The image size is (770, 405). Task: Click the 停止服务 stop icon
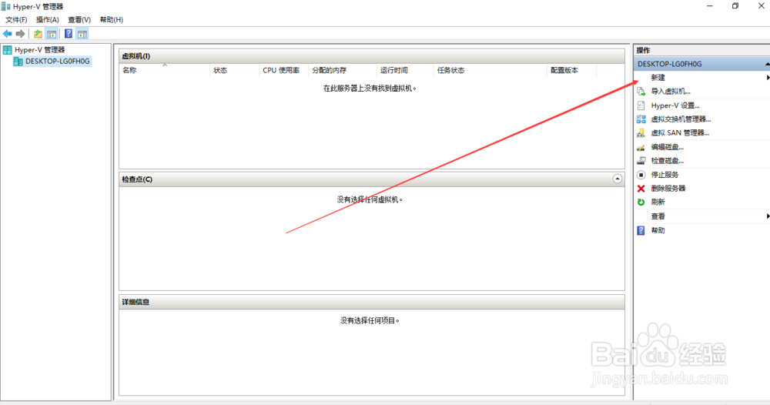[x=641, y=175]
